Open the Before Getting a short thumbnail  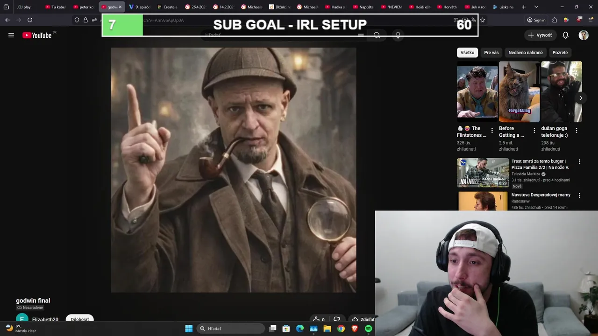[519, 92]
